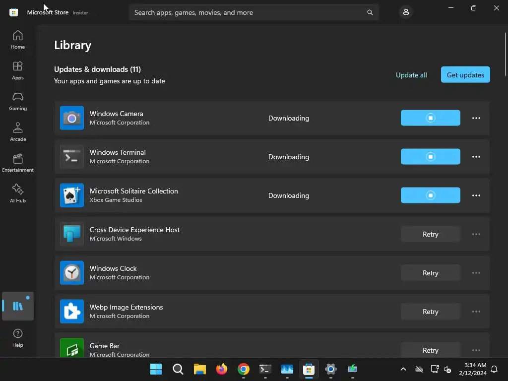Stop the Microsoft Solitaire Collection download
This screenshot has height=381, width=508.
pyautogui.click(x=430, y=195)
